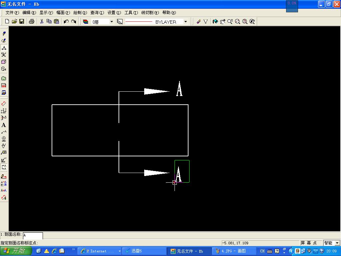The image size is (341, 256).
Task: Click the funnel filter icon
Action: pos(205,21)
